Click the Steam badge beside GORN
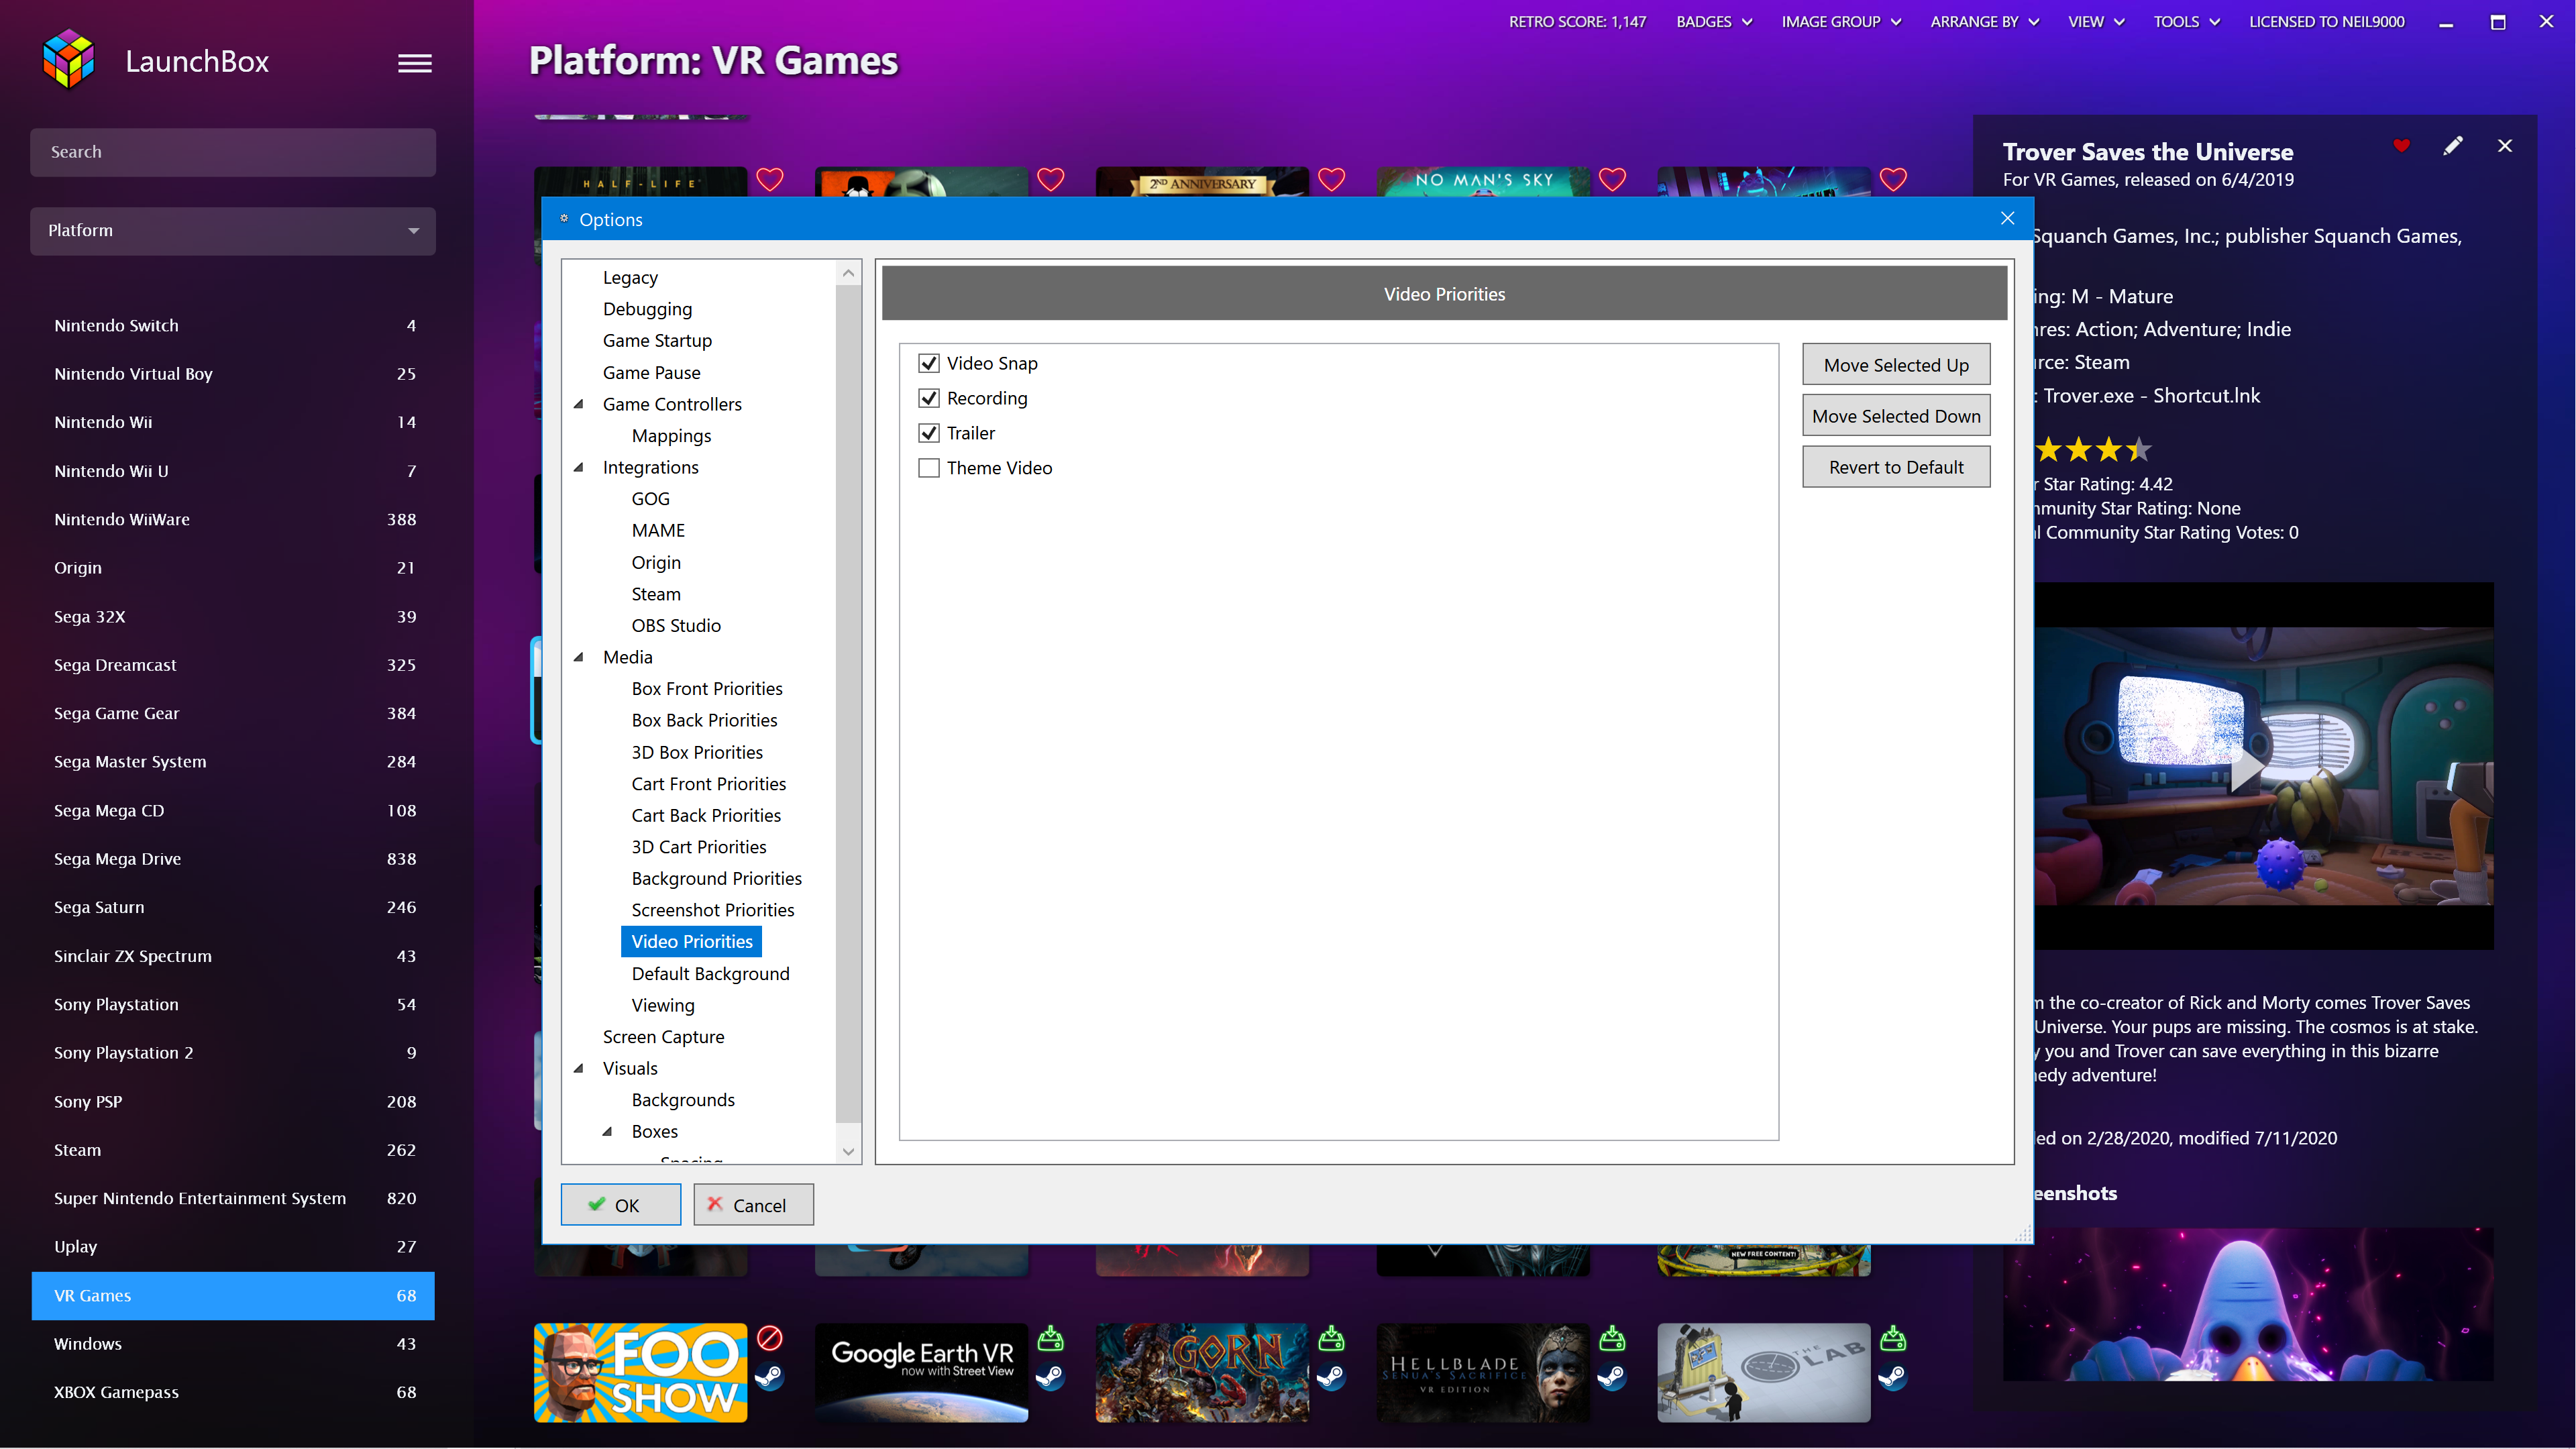The width and height of the screenshot is (2576, 1449). pyautogui.click(x=1331, y=1378)
